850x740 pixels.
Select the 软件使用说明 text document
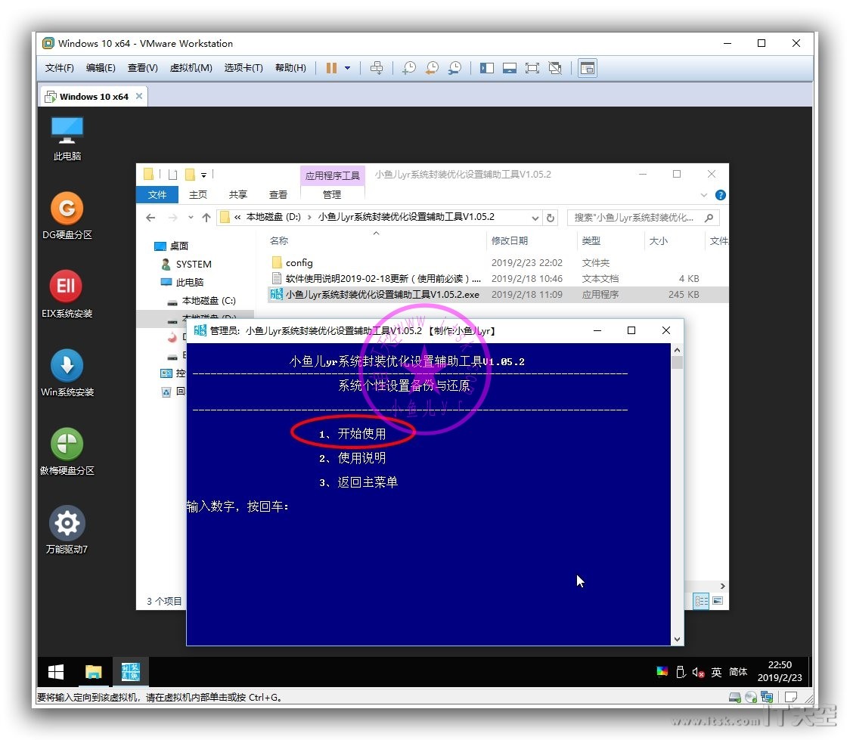pos(376,278)
